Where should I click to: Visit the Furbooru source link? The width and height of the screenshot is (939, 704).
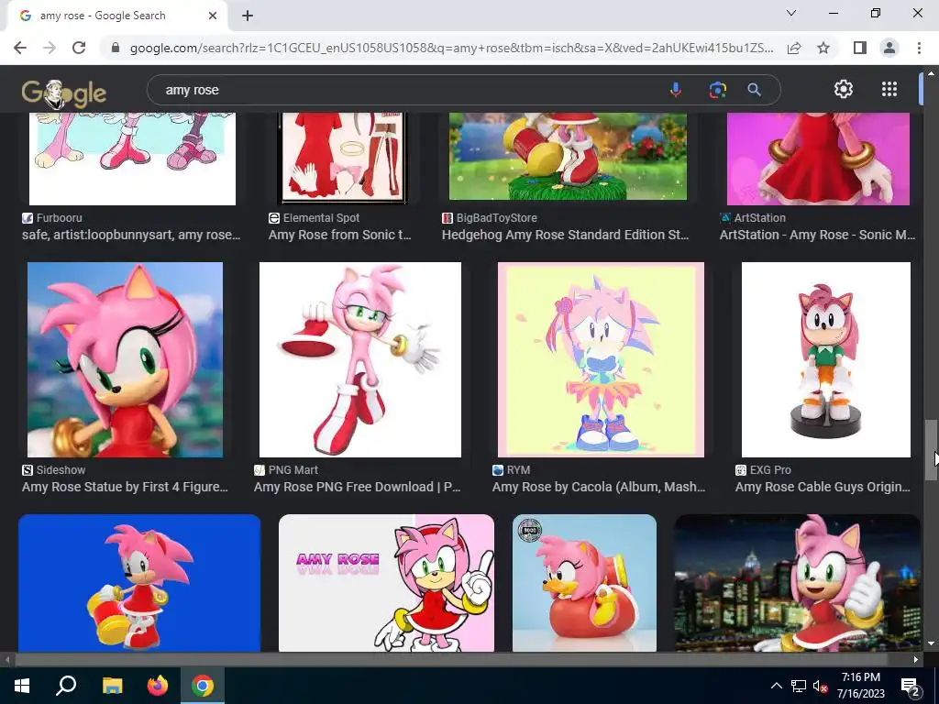click(x=52, y=218)
